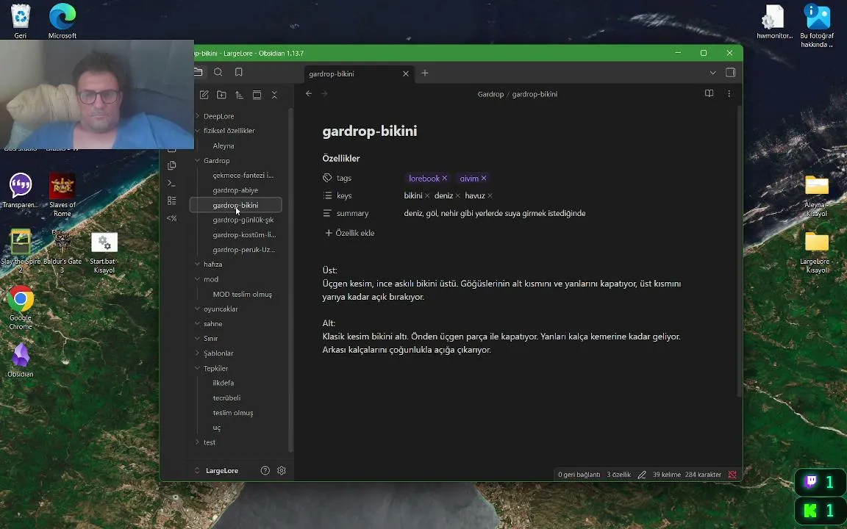Viewport: 847px width, 529px height.
Task: Open the help icon beside LargeLore
Action: (265, 471)
